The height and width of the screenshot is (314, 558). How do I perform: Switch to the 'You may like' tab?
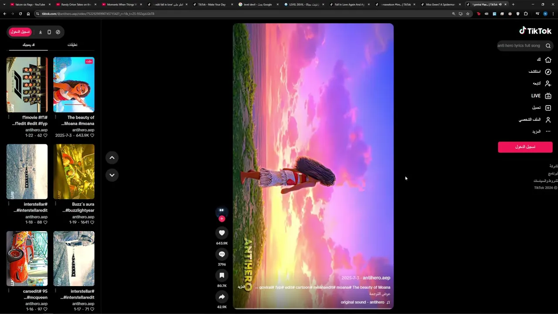[x=28, y=44]
